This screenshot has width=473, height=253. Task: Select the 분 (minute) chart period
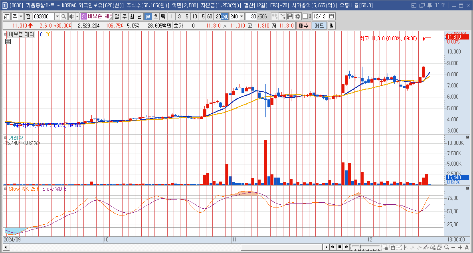148,17
